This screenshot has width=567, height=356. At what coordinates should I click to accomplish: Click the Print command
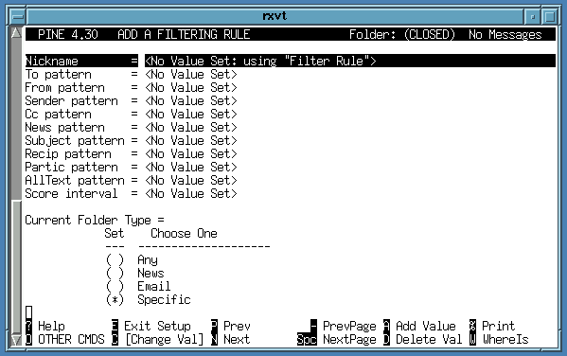point(498,326)
